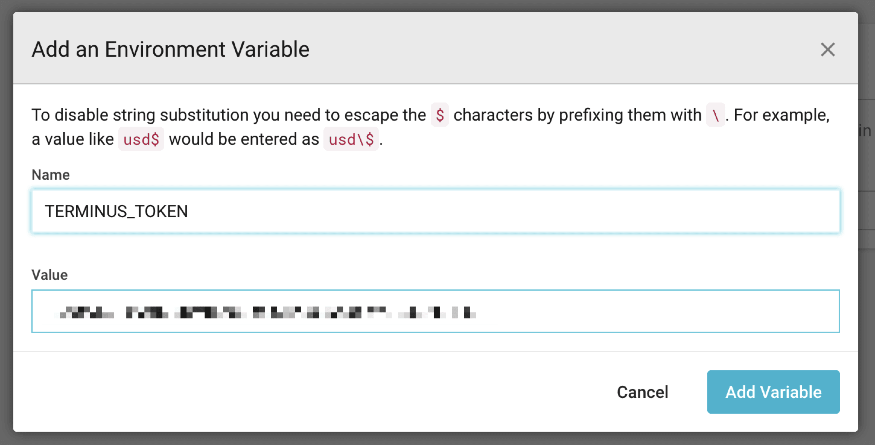Click the red $ code snippet

440,115
